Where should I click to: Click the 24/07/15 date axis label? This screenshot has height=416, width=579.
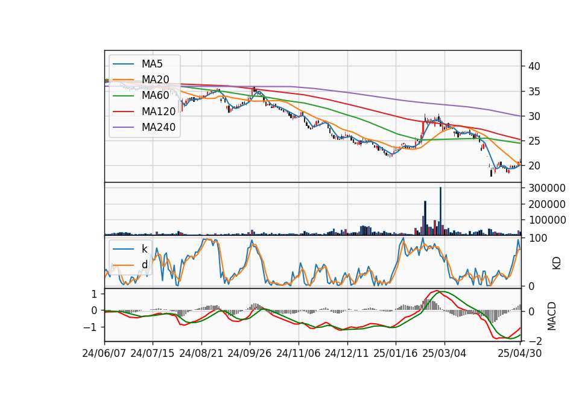pos(152,354)
